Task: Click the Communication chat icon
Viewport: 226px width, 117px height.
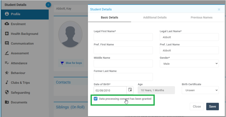Action: point(7,43)
